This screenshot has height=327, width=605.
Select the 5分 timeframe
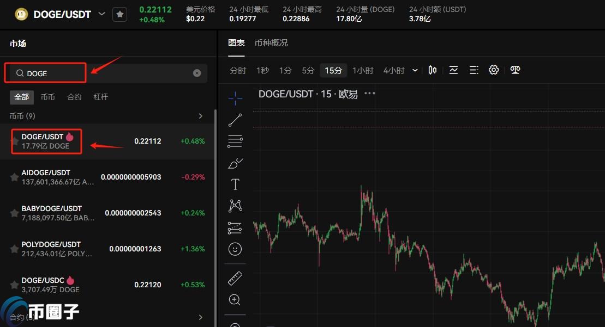pyautogui.click(x=308, y=70)
